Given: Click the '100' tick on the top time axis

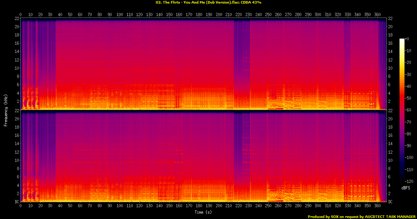Looking at the screenshot, I should tap(120, 15).
